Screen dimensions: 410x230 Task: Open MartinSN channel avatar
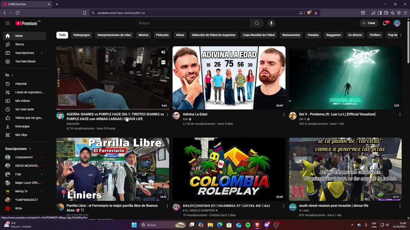60,116
